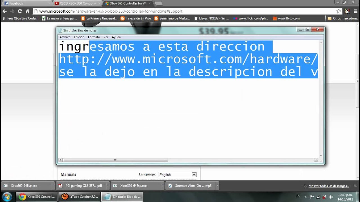The image size is (360, 202).
Task: Open options arrow for first Xbox360_64Esp.exe download
Action: 53,185
